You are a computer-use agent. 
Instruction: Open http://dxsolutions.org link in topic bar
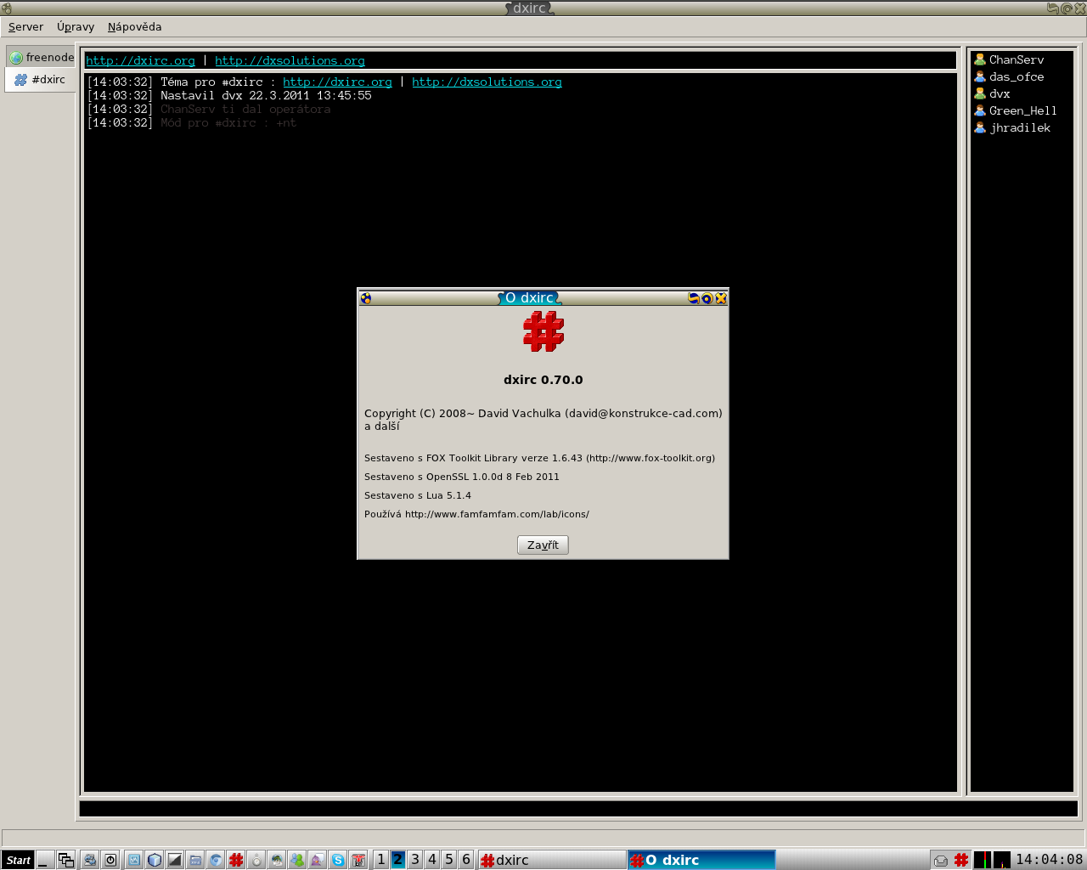point(290,61)
